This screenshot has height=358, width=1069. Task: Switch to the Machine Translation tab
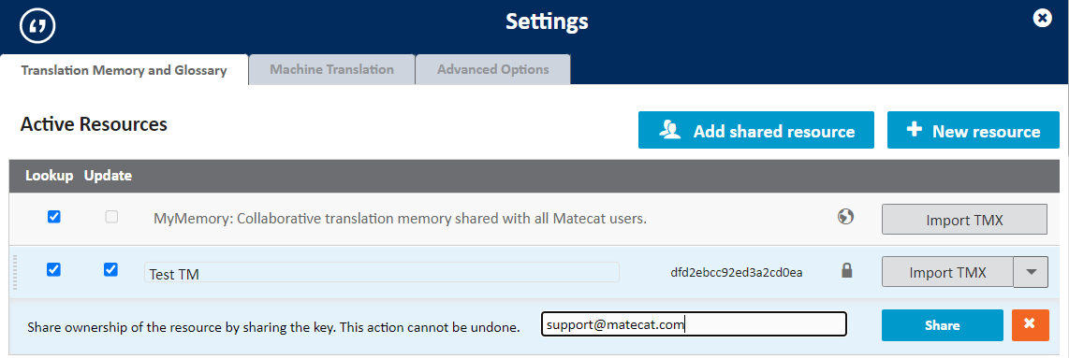[332, 69]
